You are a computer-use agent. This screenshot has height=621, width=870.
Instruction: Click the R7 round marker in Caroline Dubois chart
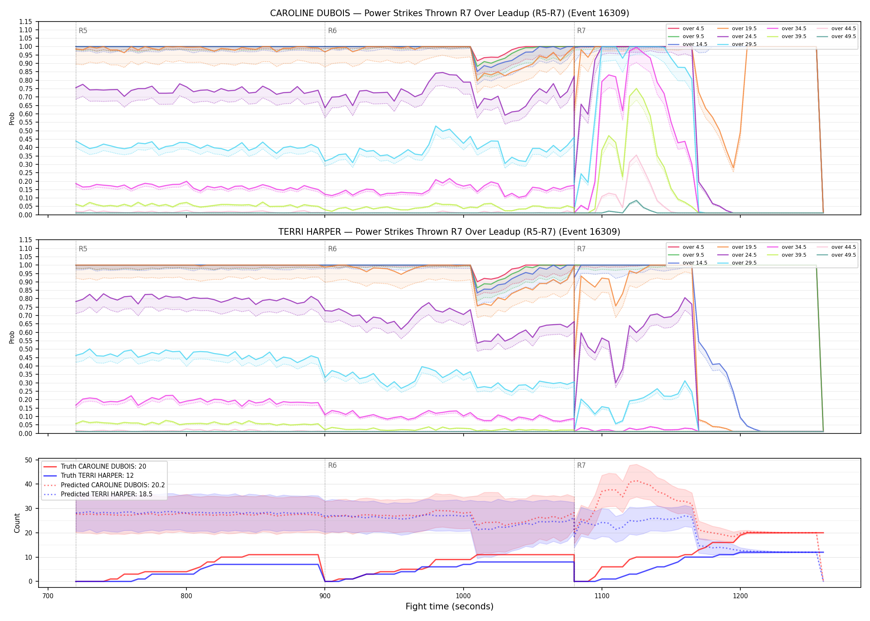tap(581, 31)
